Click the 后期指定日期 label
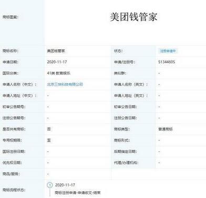 [125, 151]
